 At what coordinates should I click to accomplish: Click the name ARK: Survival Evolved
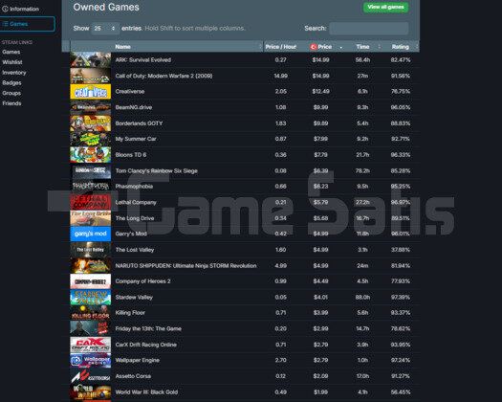[x=143, y=60]
